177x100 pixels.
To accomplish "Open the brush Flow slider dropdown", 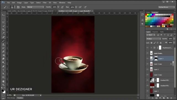I will [x=76, y=7].
